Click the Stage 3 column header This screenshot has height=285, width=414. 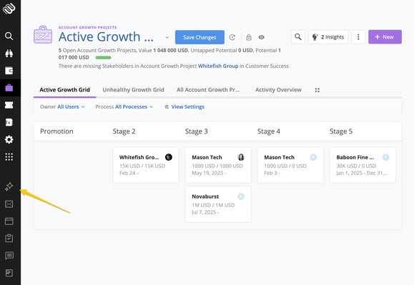(x=197, y=131)
